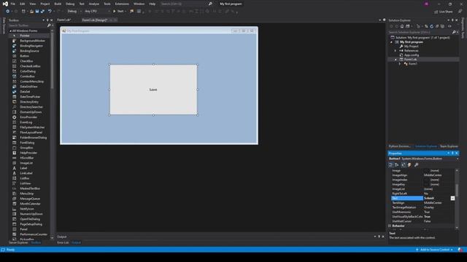Open the Text property value dropdown arrow
467x262 pixels.
(x=452, y=198)
